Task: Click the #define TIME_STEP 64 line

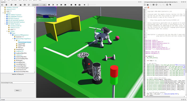Action: (153, 52)
